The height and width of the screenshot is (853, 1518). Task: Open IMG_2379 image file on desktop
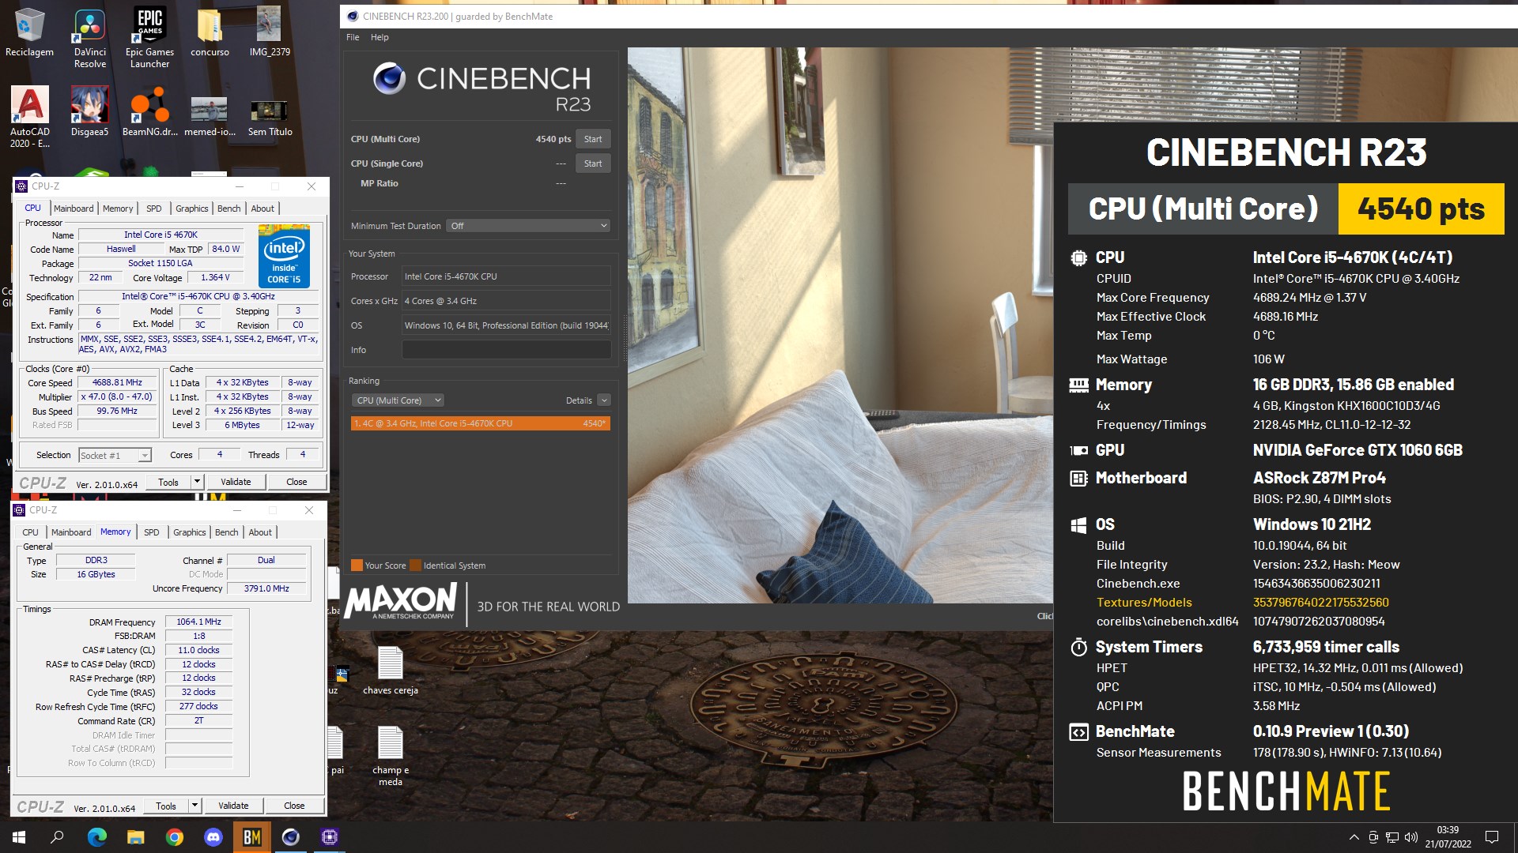[270, 33]
